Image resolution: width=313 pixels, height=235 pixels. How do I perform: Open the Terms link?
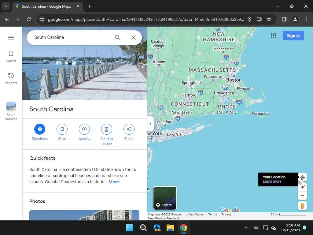(212, 214)
